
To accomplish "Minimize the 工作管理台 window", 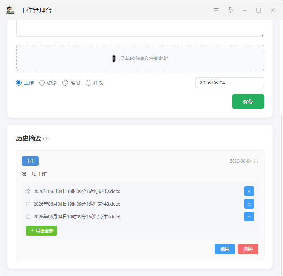I will click(245, 10).
